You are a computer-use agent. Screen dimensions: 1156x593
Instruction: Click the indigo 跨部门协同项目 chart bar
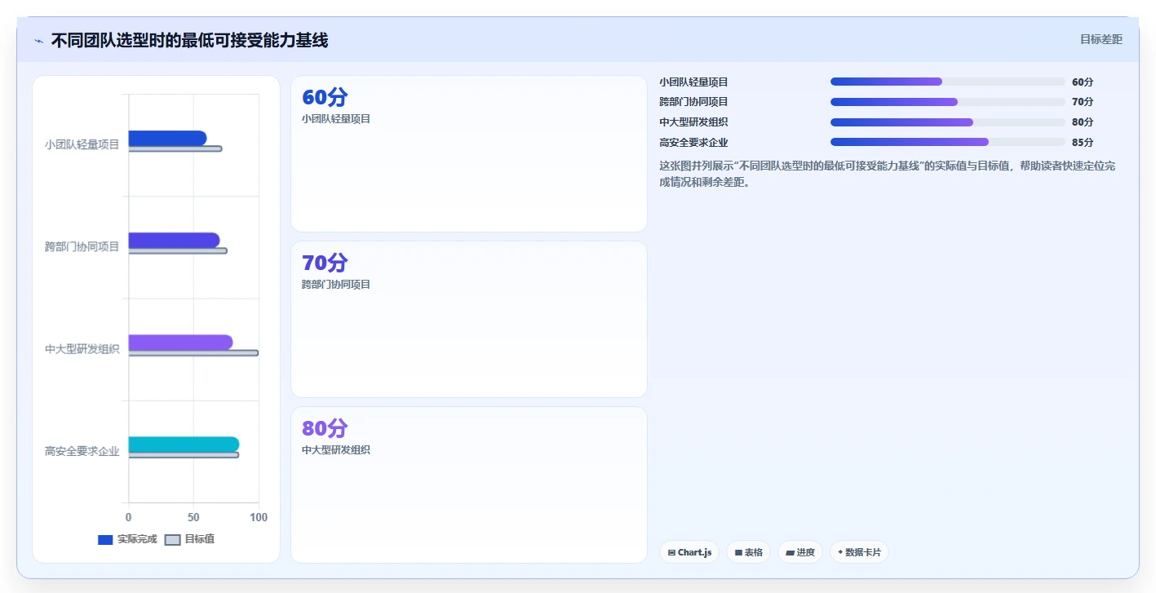(174, 240)
